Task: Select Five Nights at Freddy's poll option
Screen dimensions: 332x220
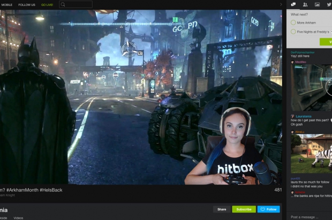Action: pyautogui.click(x=293, y=32)
